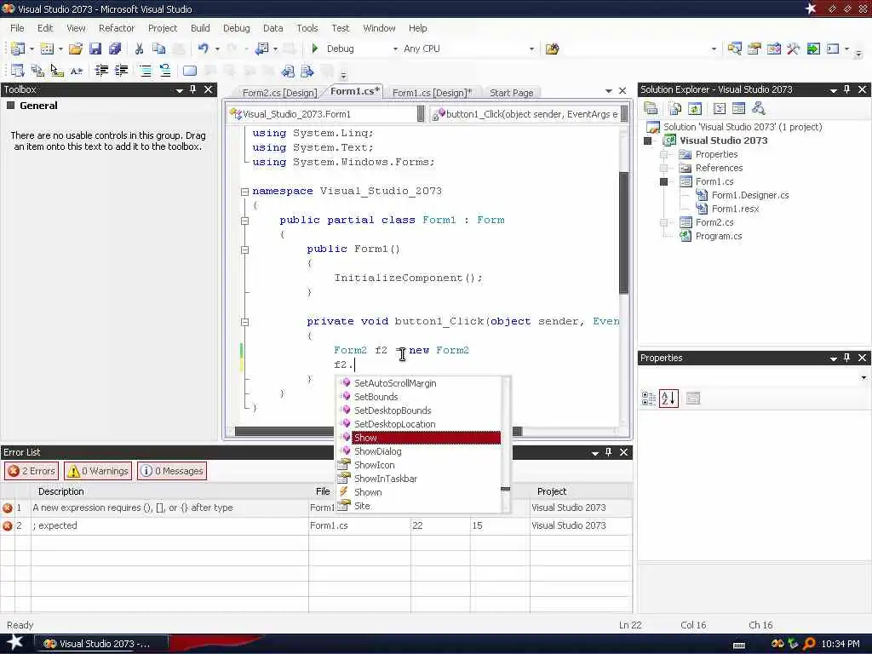
Task: Click the Start Page green arrow icon
Action: click(813, 49)
